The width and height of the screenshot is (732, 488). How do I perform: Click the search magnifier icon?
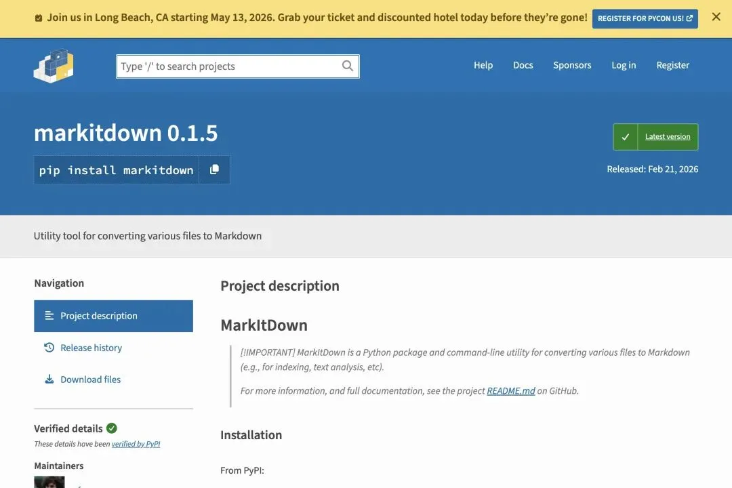tap(347, 66)
